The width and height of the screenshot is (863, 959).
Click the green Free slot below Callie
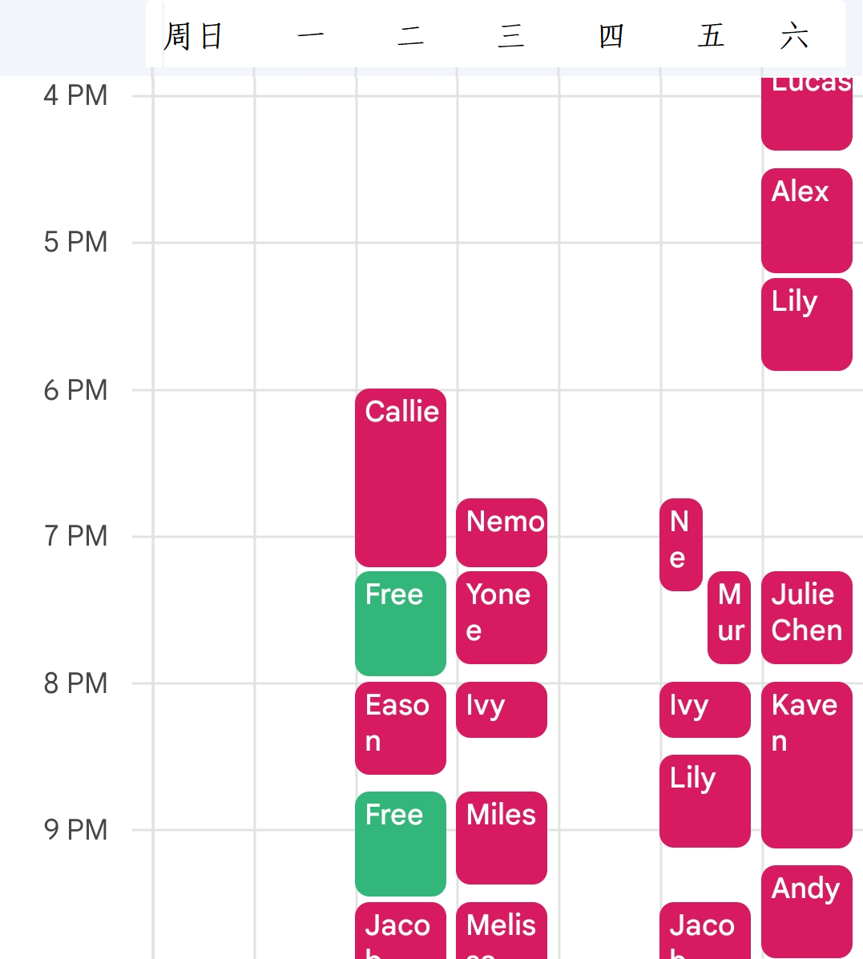pos(400,623)
